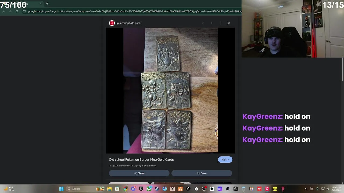Open OBS Studio from taskbar

pyautogui.click(x=204, y=189)
